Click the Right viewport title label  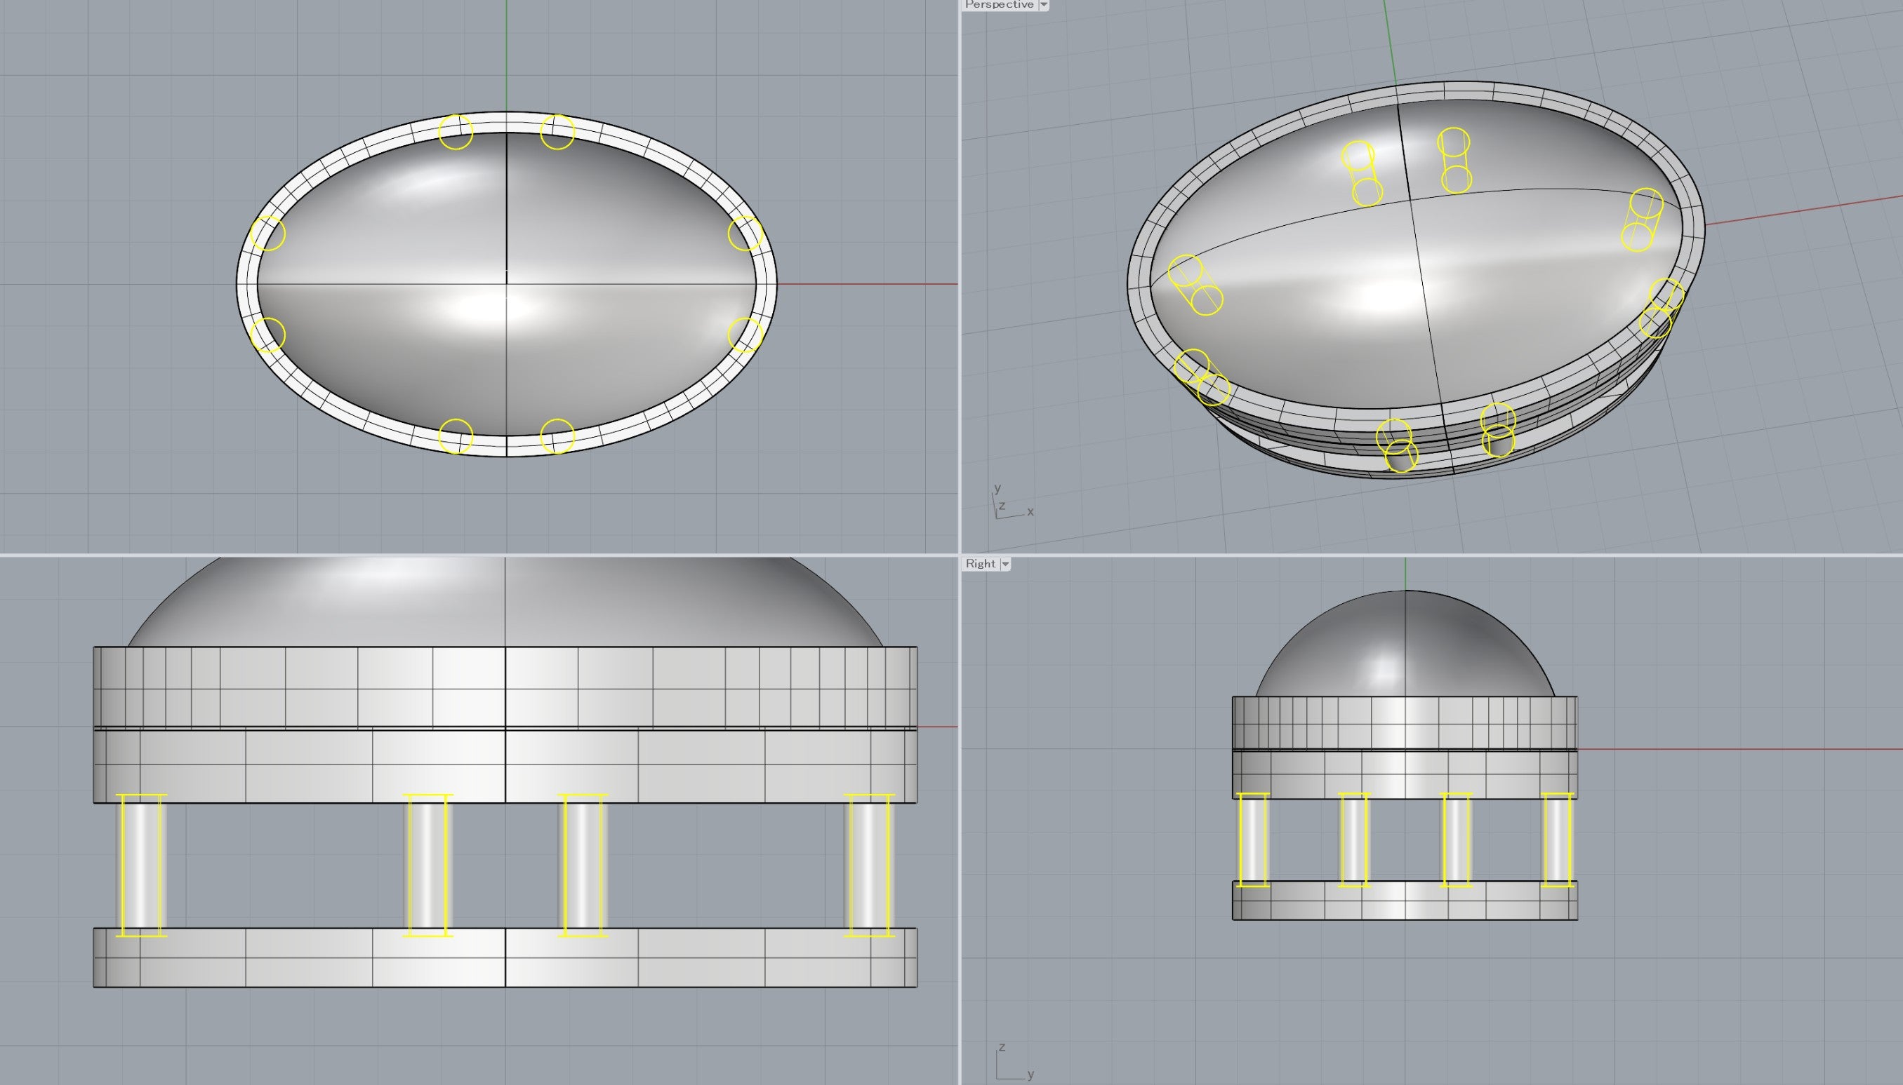980,563
